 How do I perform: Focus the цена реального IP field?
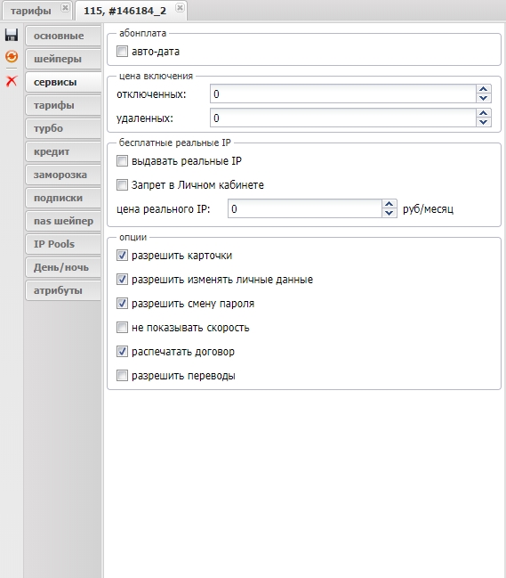tap(305, 208)
